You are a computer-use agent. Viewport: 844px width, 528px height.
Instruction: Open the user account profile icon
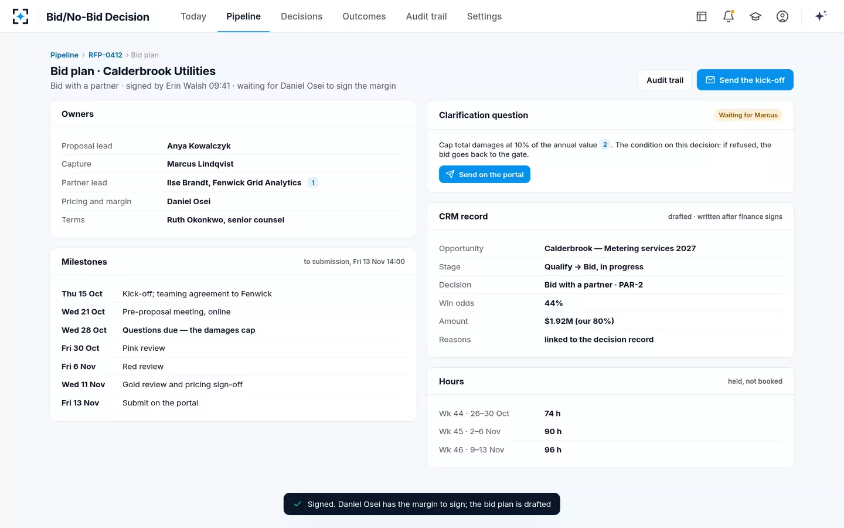782,16
